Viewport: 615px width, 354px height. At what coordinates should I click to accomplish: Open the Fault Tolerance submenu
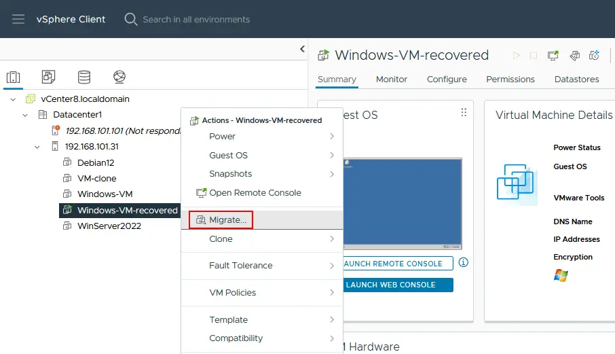tap(261, 266)
